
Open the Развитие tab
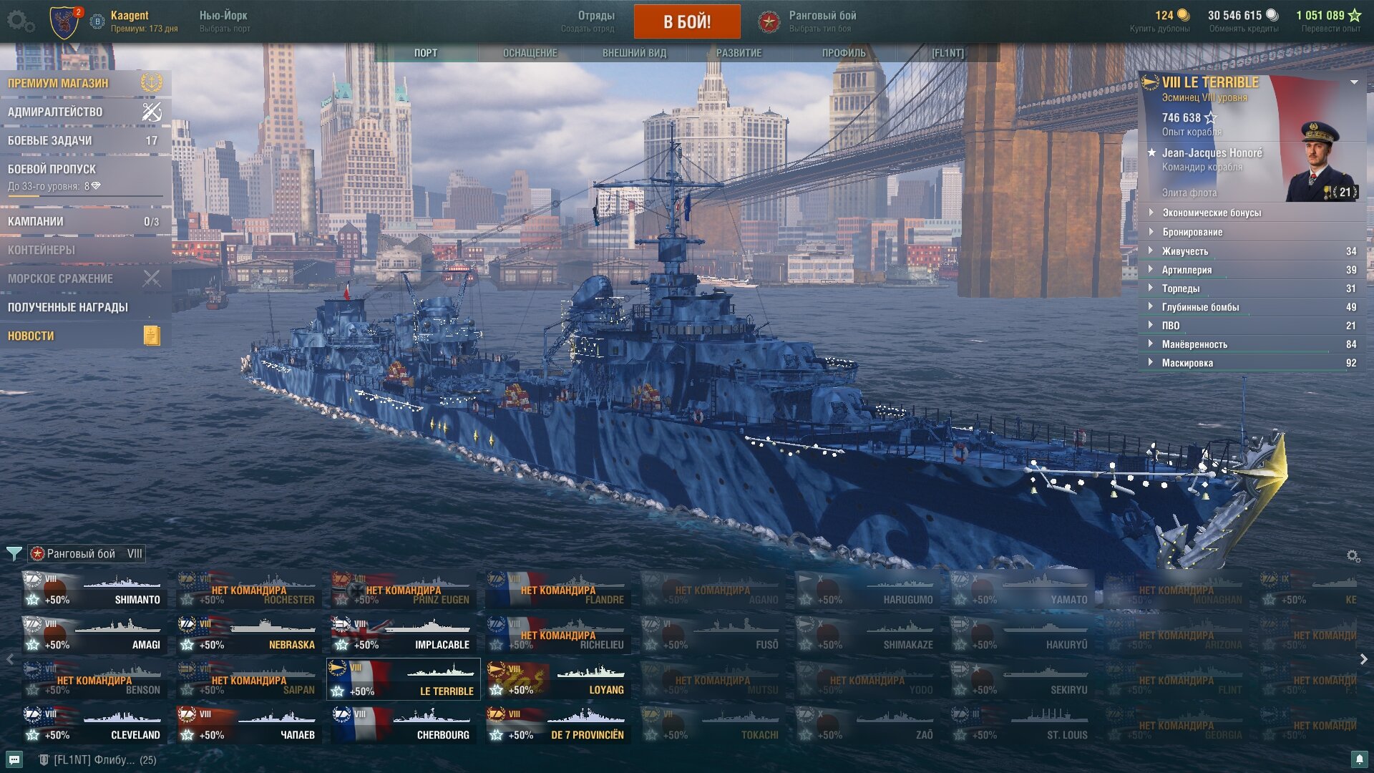click(x=739, y=53)
